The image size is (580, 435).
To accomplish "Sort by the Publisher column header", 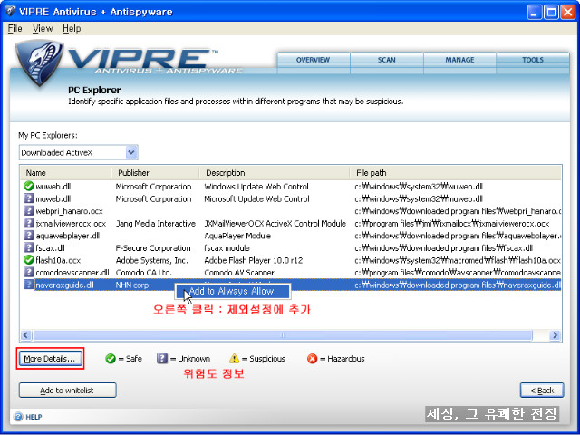I will pyautogui.click(x=155, y=173).
